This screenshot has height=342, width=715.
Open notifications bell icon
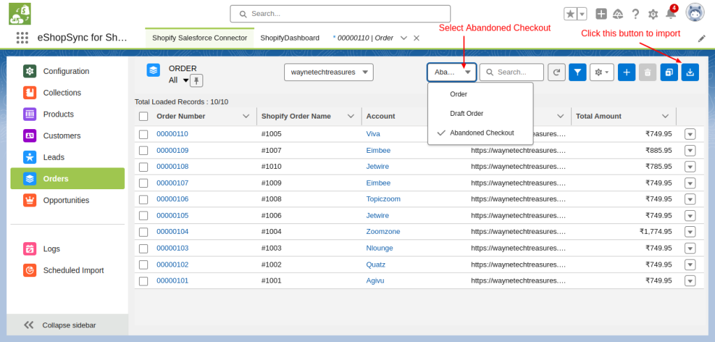pos(671,14)
